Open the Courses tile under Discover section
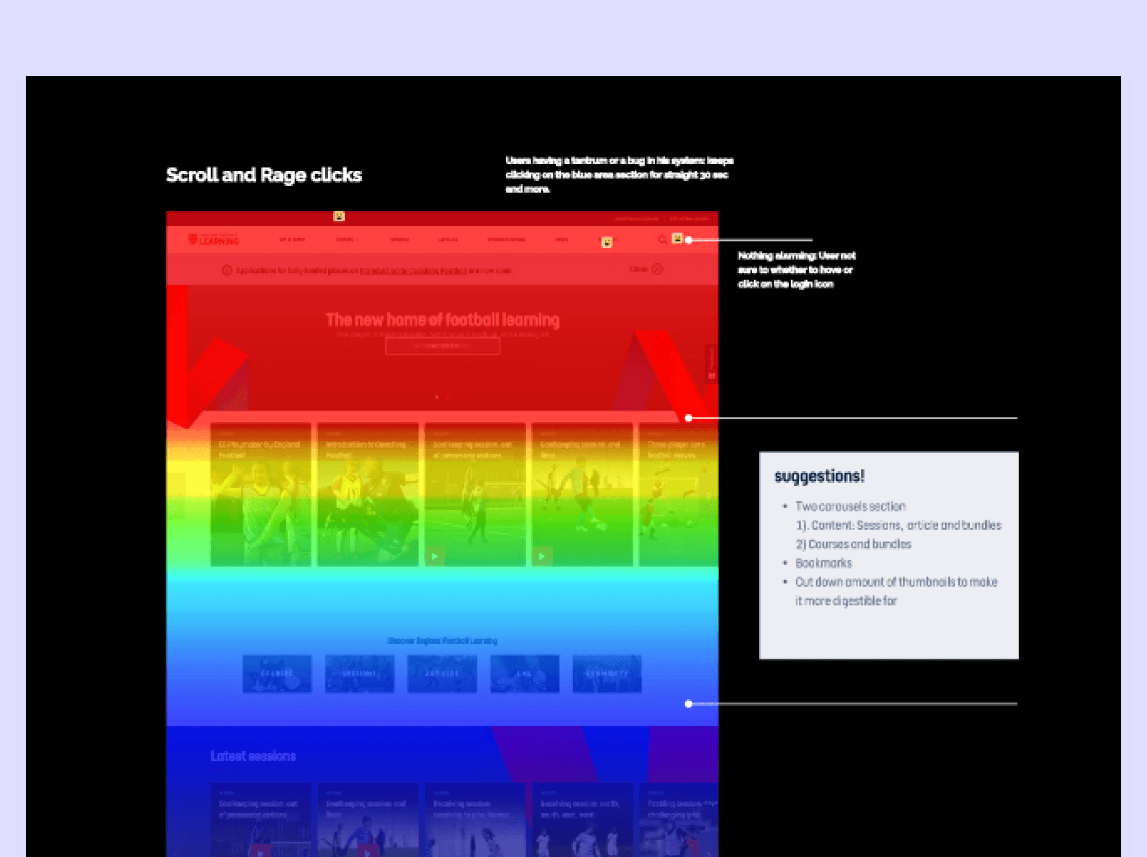1147x857 pixels. 277,674
